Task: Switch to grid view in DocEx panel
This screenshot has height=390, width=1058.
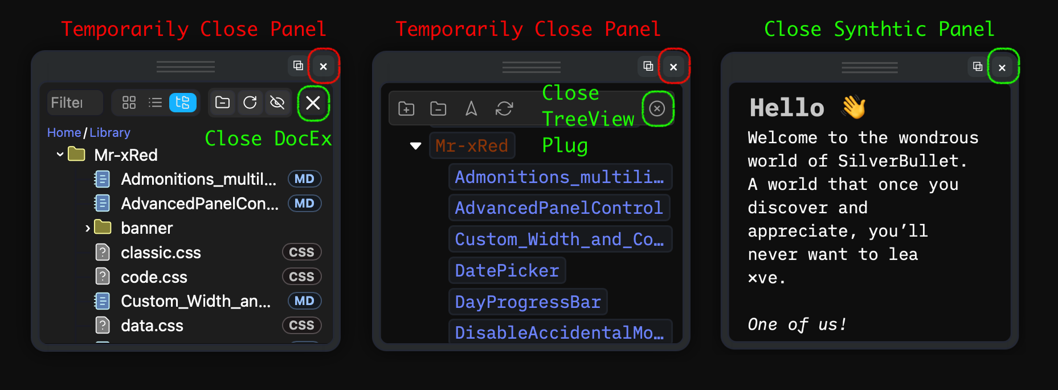Action: (x=128, y=103)
